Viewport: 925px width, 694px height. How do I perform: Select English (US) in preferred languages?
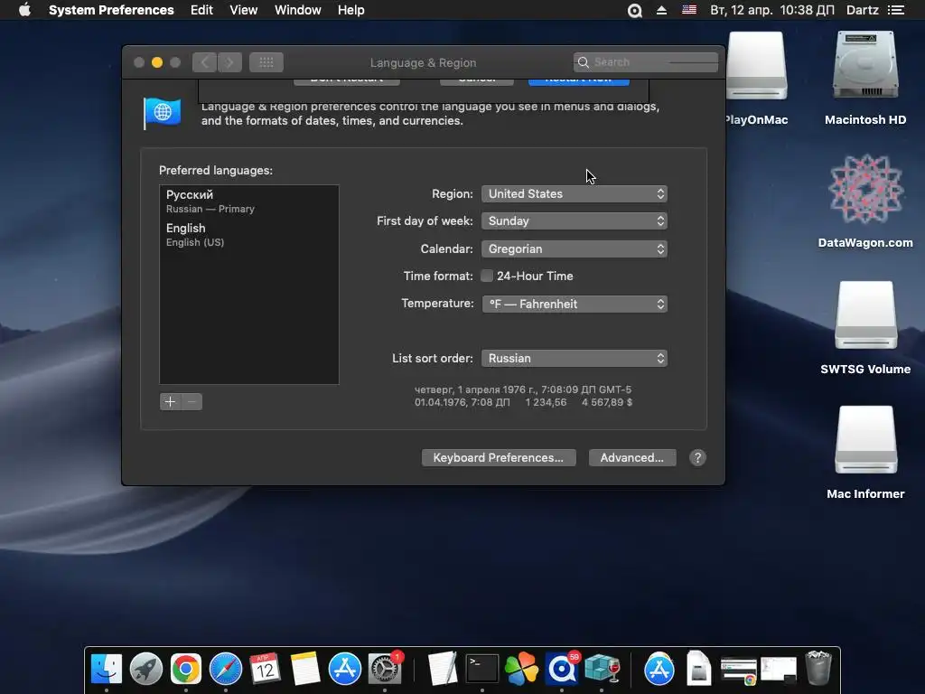[249, 234]
